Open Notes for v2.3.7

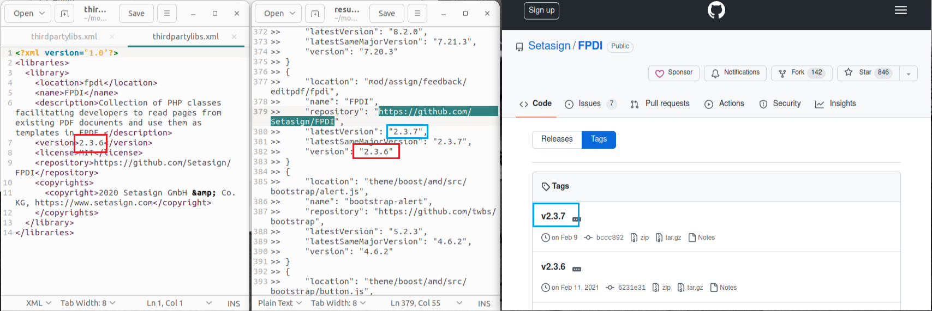(702, 237)
